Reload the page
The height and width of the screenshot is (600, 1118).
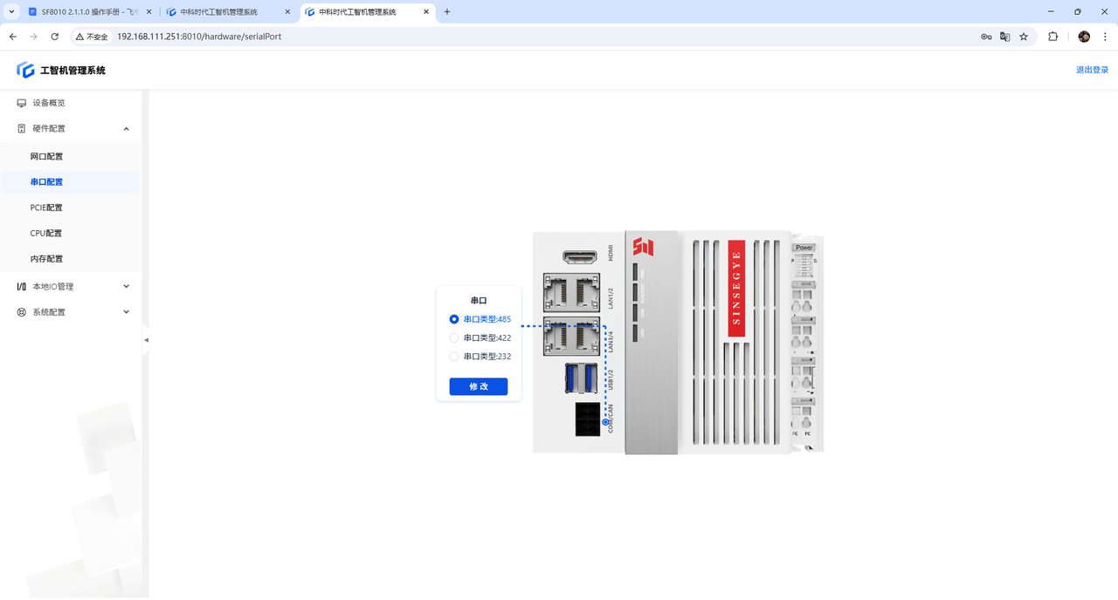[55, 37]
